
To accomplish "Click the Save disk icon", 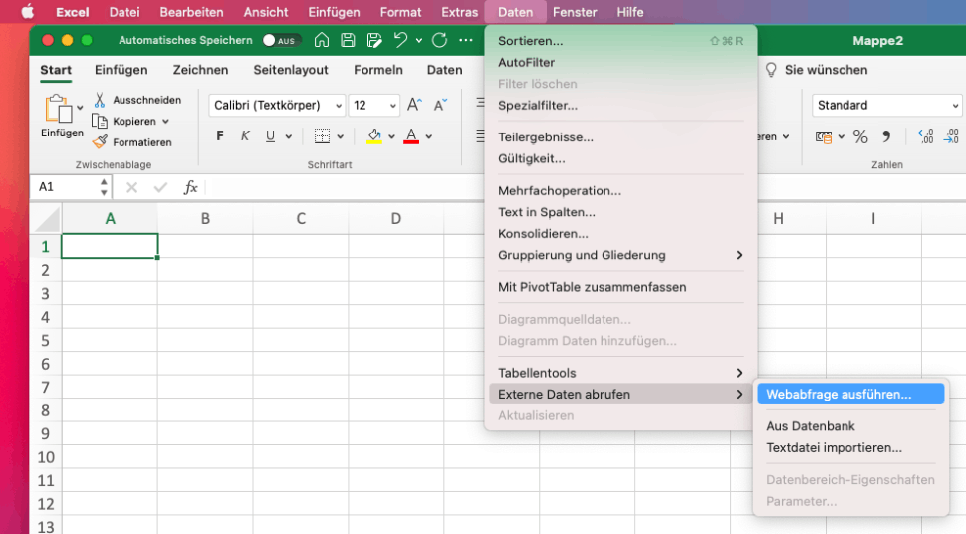I will click(x=348, y=40).
